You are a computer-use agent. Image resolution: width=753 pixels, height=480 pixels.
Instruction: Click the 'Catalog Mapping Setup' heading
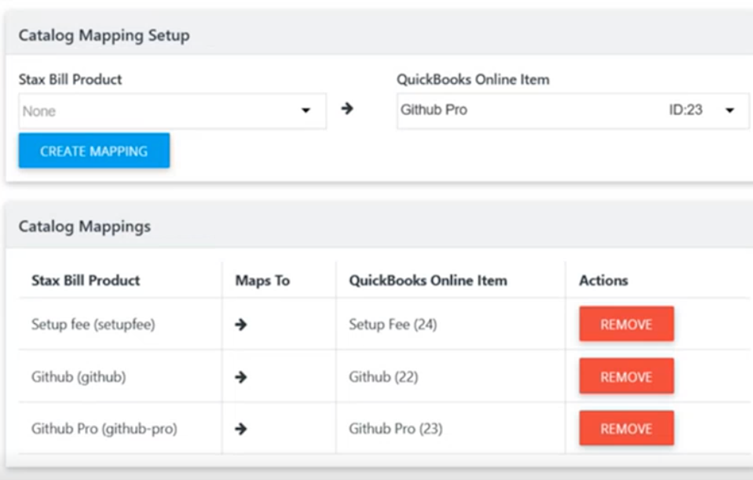click(104, 36)
